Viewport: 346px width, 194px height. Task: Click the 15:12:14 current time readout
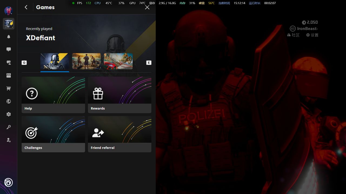point(239,3)
